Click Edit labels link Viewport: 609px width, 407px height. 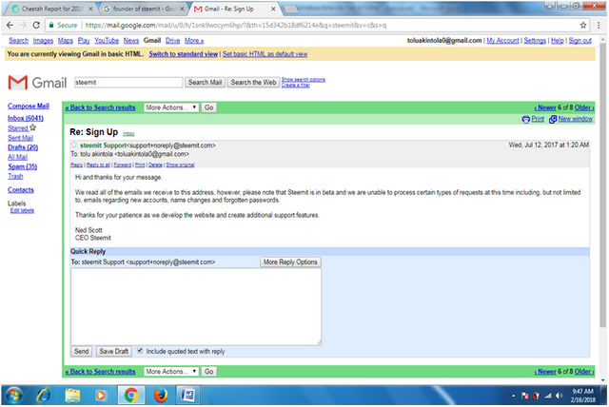22,211
